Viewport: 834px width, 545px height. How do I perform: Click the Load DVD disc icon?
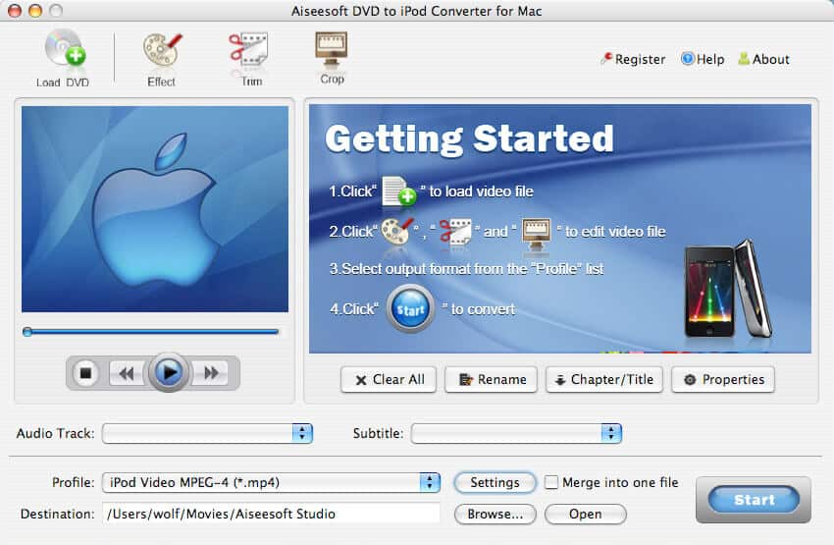pos(65,48)
